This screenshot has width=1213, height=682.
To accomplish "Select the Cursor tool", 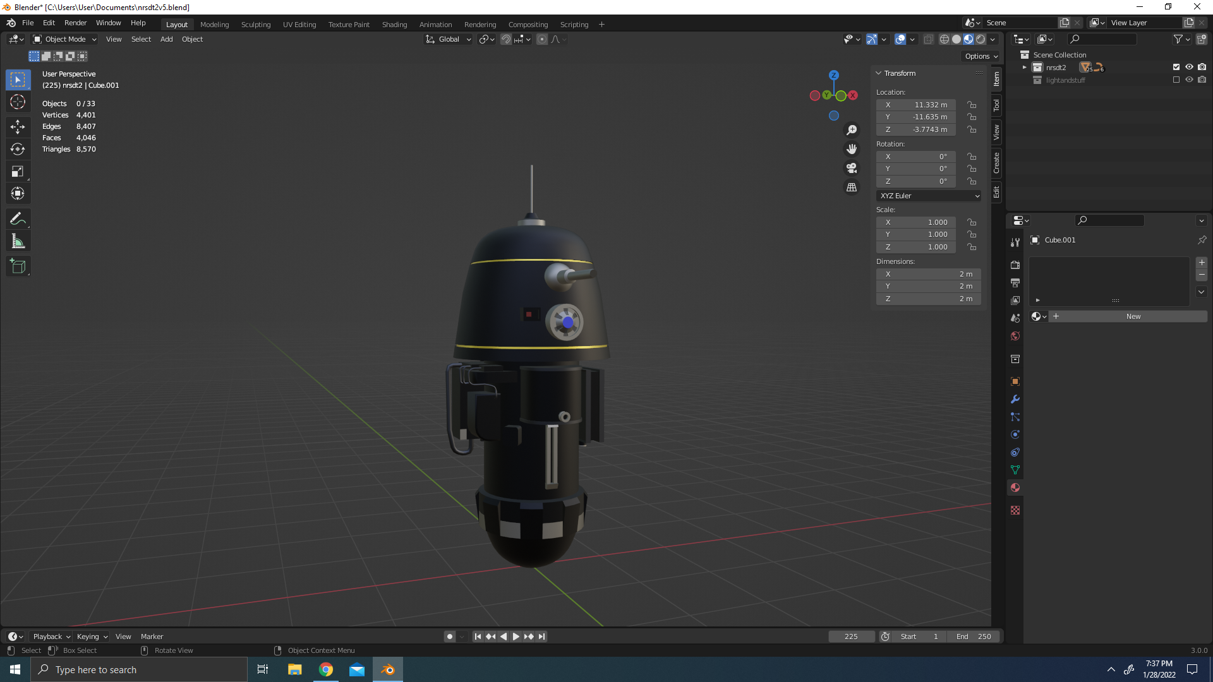I will tap(18, 102).
